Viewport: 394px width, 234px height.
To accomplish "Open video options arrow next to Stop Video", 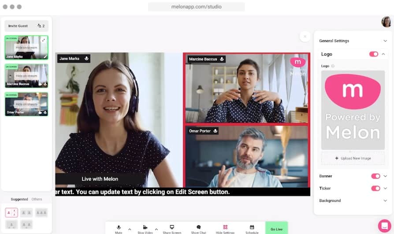I will (156, 229).
